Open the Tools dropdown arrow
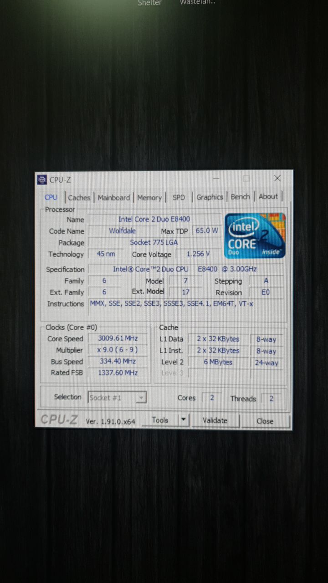 pos(183,420)
